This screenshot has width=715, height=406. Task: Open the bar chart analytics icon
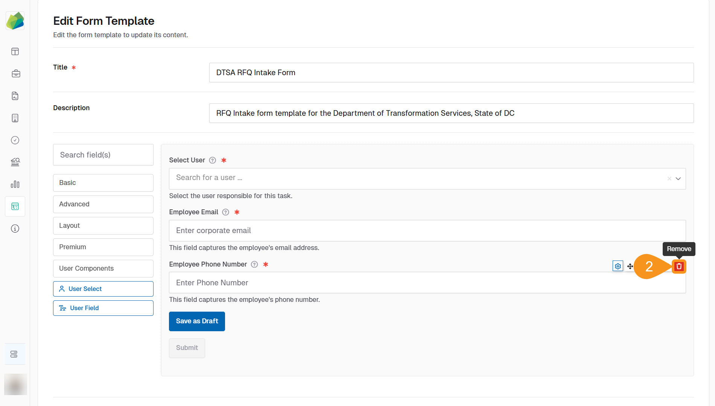pyautogui.click(x=15, y=184)
